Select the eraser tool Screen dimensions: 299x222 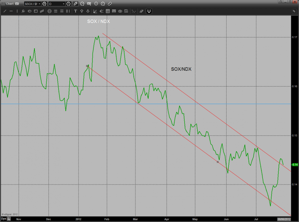142,11
